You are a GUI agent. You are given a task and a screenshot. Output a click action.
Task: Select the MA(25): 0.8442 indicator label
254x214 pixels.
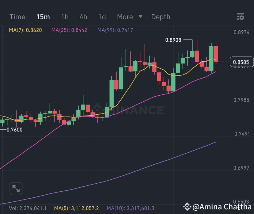[69, 30]
